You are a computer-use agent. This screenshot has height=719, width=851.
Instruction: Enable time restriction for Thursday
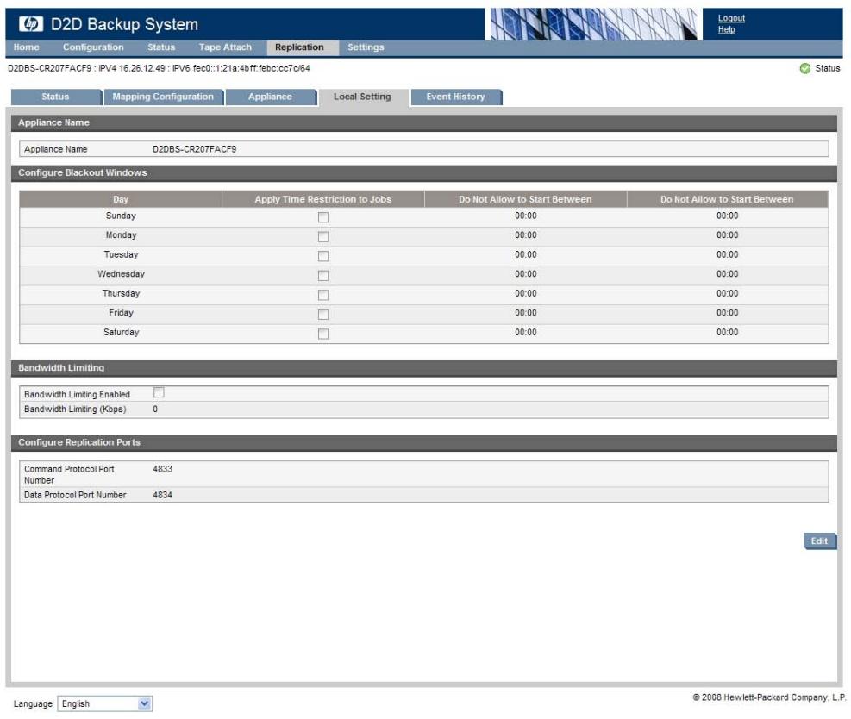tap(323, 295)
